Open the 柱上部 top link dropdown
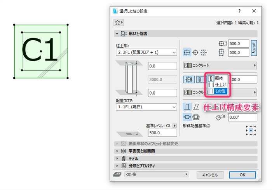Screen dimensions: 272x190 tap(146, 52)
